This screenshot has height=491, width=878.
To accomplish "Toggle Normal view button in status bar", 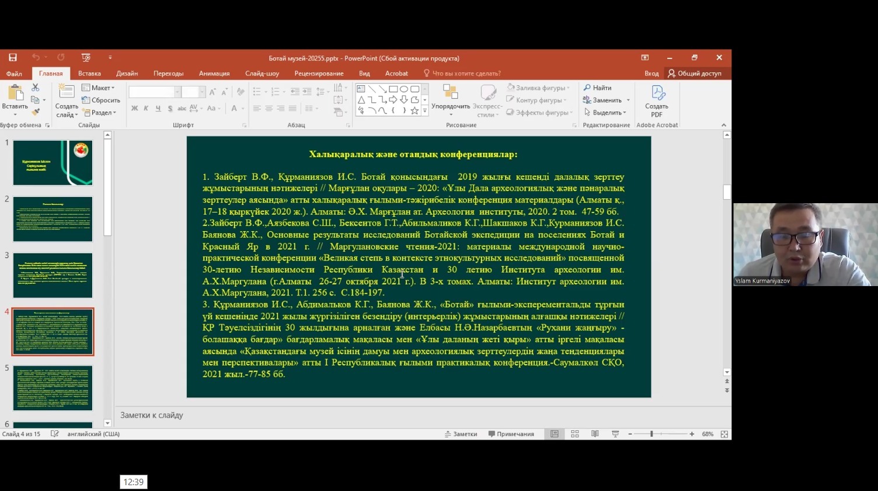I will pos(555,434).
